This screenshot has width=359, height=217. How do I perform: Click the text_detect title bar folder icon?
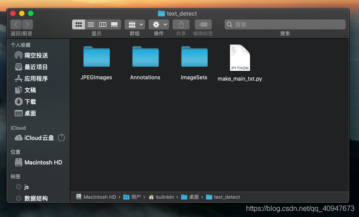(x=161, y=13)
